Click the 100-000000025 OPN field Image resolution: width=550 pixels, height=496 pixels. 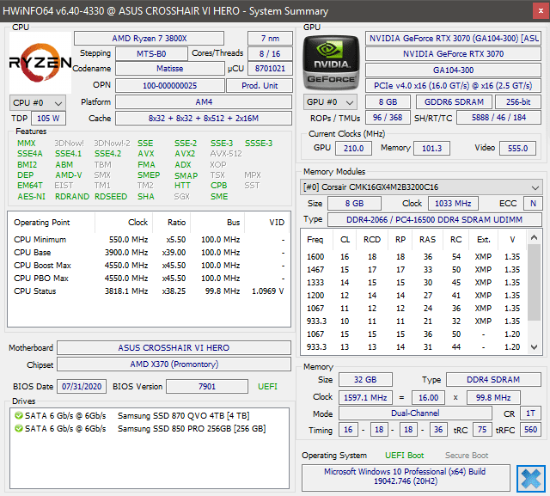[x=170, y=86]
